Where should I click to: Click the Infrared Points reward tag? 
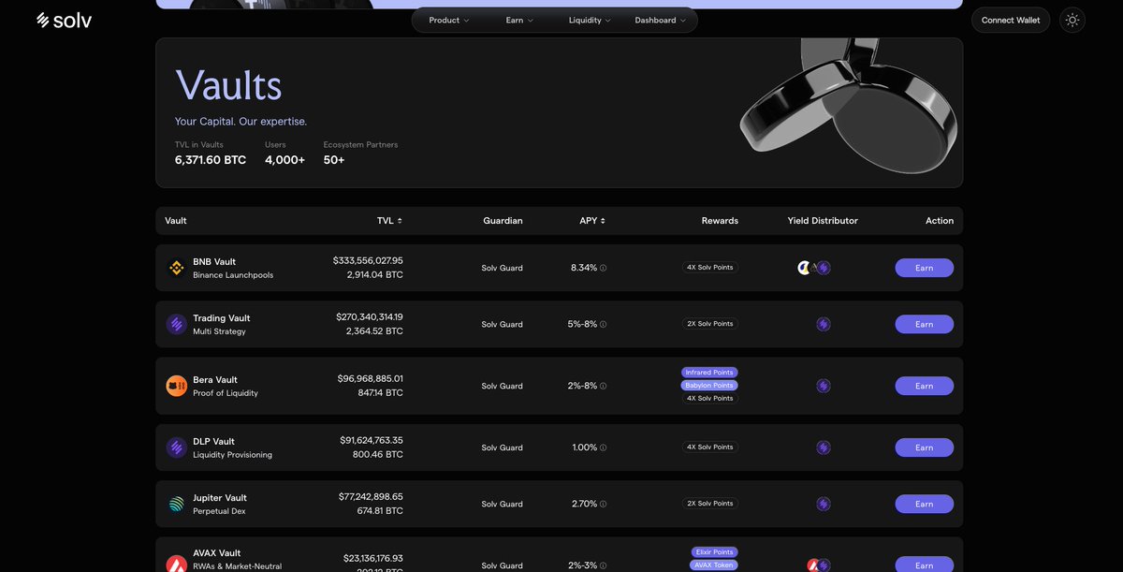pos(709,373)
